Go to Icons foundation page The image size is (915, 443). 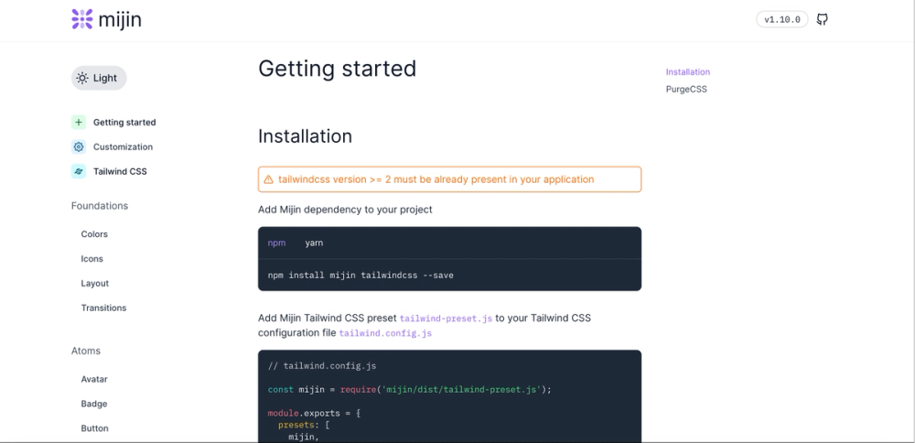pyautogui.click(x=92, y=258)
